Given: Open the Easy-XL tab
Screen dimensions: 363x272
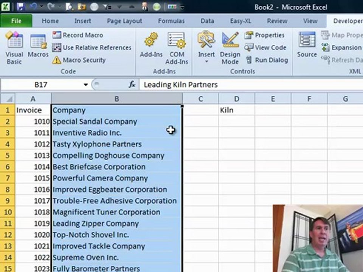Looking at the screenshot, I should (x=240, y=21).
